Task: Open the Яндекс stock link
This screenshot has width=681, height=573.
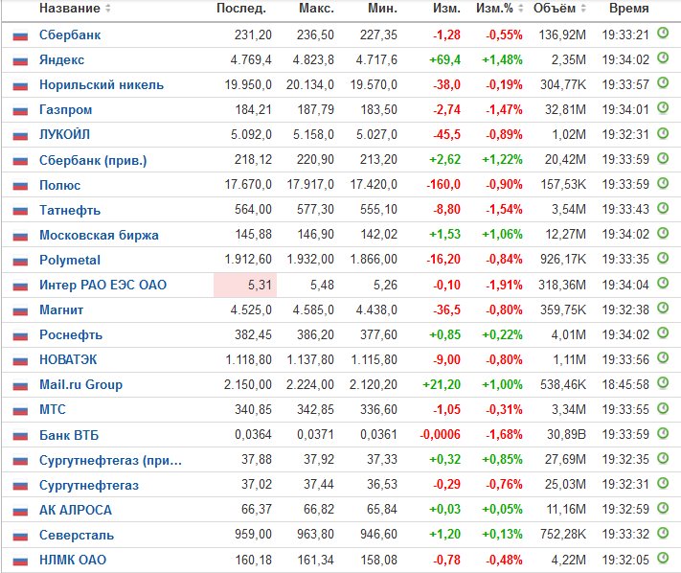Action: [61, 60]
